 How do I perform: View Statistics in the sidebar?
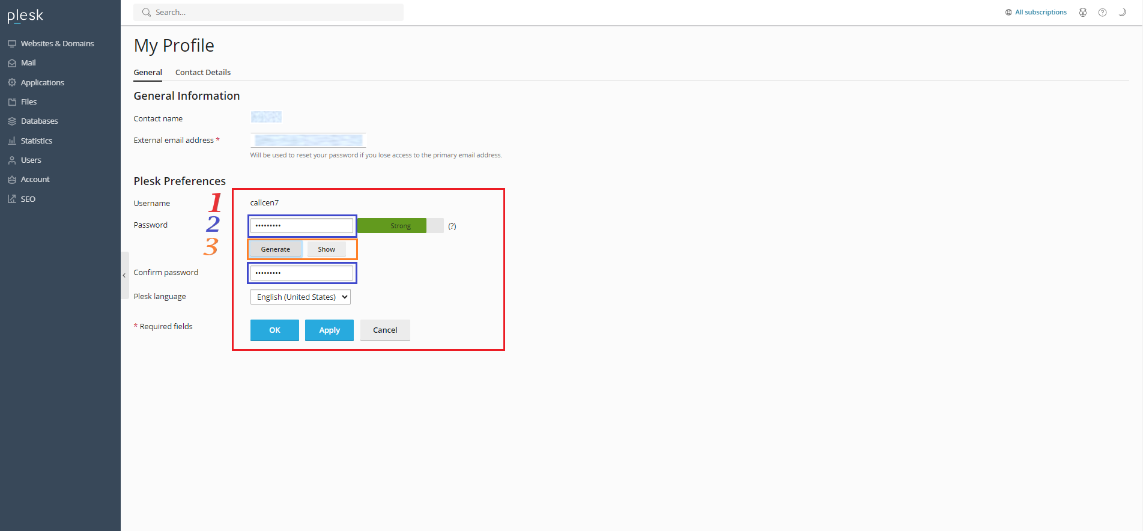tap(36, 141)
